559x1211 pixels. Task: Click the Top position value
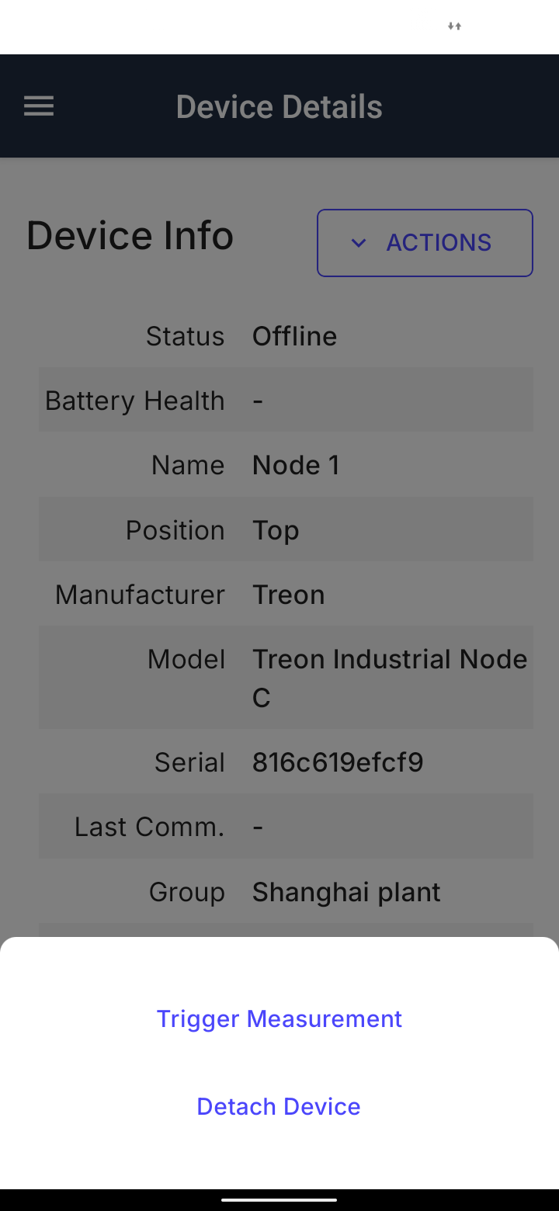click(x=276, y=530)
